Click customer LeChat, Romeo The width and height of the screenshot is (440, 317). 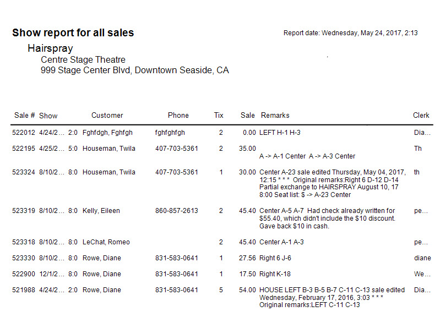[106, 242]
